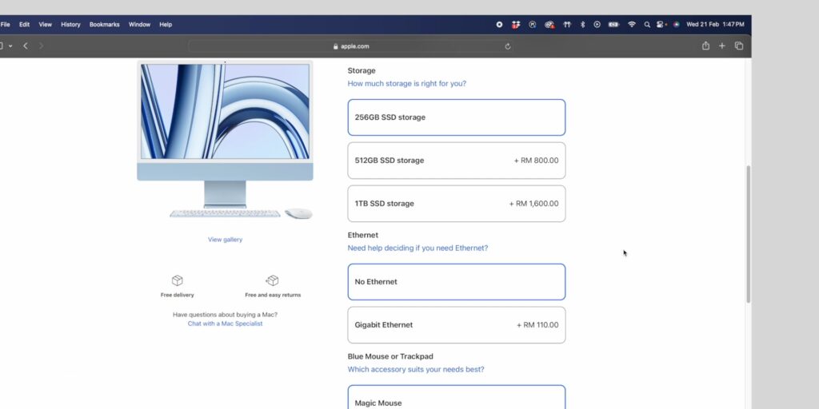Click the View gallery link

tap(225, 240)
